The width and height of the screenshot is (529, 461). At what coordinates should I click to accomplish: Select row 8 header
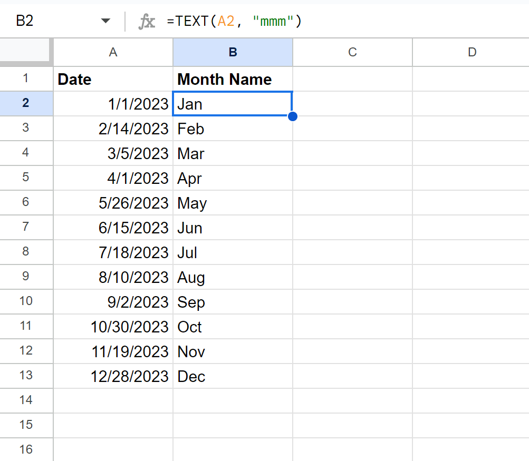point(26,252)
